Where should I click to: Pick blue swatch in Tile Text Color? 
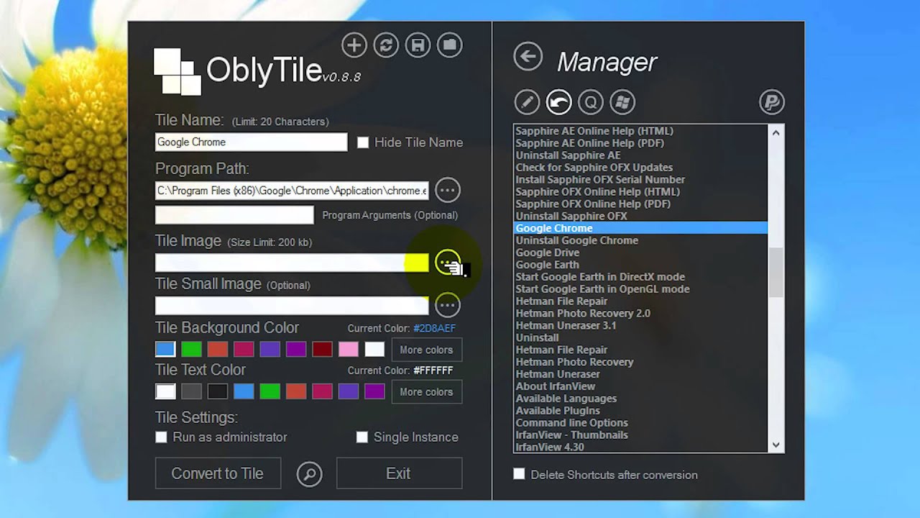tap(244, 391)
